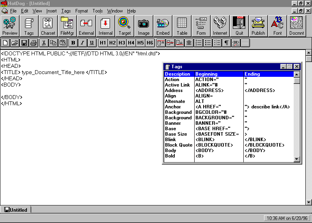This screenshot has width=312, height=223.
Task: Insert H5 heading tag
Action: coord(140,43)
